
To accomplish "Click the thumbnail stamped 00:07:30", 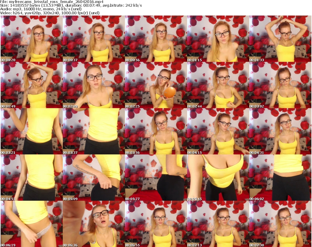I will click(280, 224).
